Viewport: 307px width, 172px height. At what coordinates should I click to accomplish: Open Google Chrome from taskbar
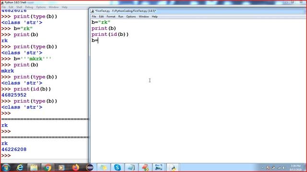pos(47,168)
